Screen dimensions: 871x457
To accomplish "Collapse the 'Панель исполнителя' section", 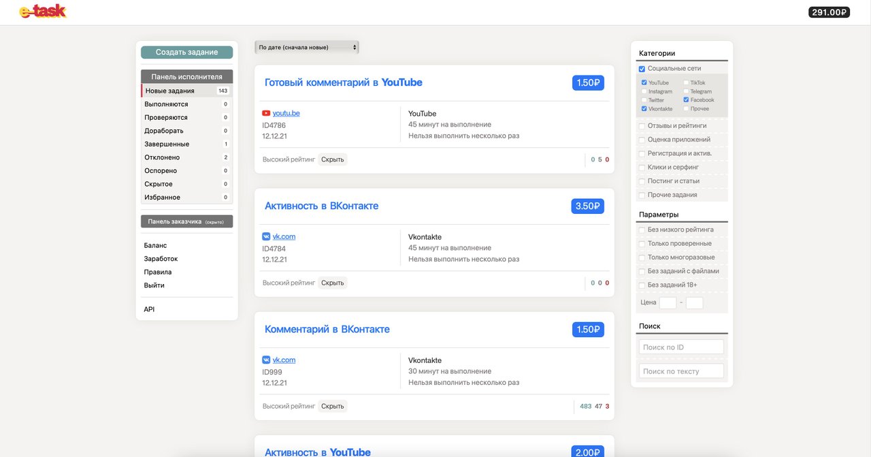I will point(186,77).
